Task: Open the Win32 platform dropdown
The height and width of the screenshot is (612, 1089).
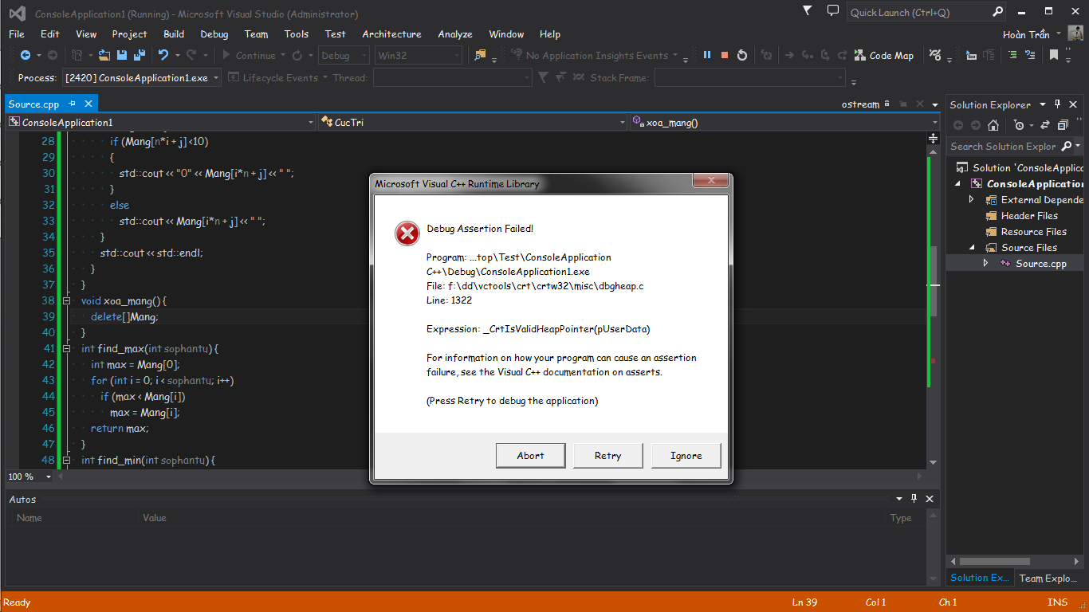Action: tap(419, 55)
